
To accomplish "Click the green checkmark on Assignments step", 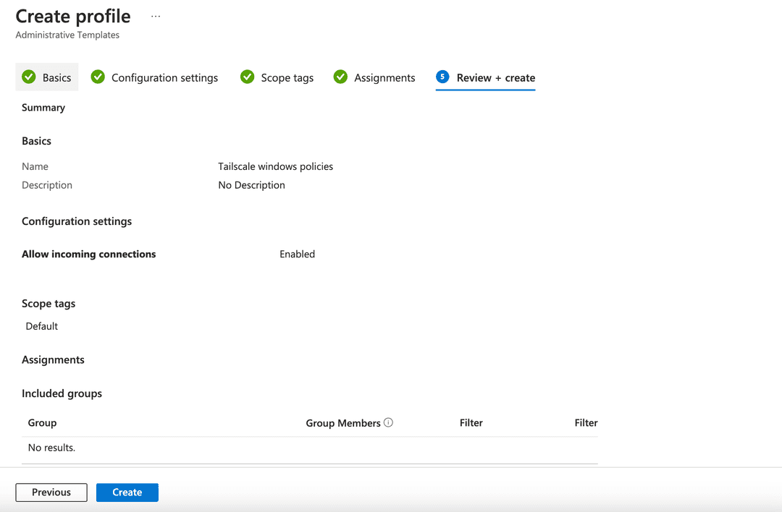I will [340, 77].
